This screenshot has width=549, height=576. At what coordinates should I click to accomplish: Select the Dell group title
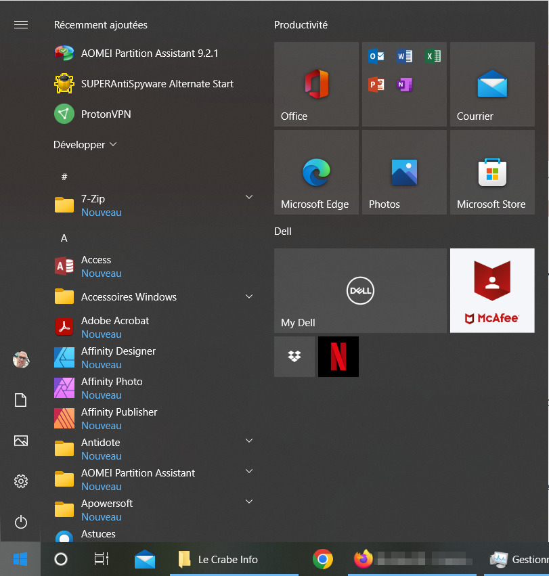coord(282,231)
